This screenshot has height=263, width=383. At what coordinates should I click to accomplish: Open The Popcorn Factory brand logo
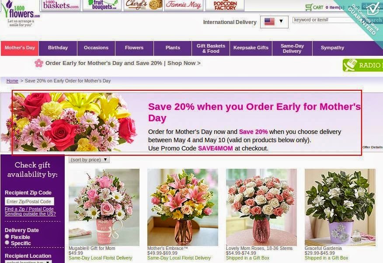[225, 5]
